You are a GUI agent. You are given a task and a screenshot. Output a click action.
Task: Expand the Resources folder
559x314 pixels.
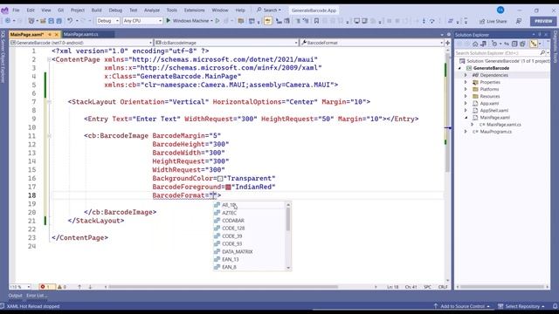point(466,97)
